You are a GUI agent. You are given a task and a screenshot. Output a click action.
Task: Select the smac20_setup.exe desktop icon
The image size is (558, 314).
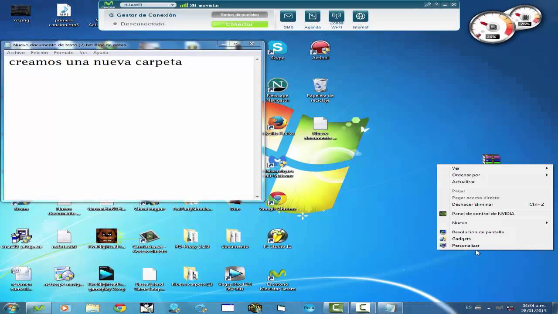(x=21, y=239)
